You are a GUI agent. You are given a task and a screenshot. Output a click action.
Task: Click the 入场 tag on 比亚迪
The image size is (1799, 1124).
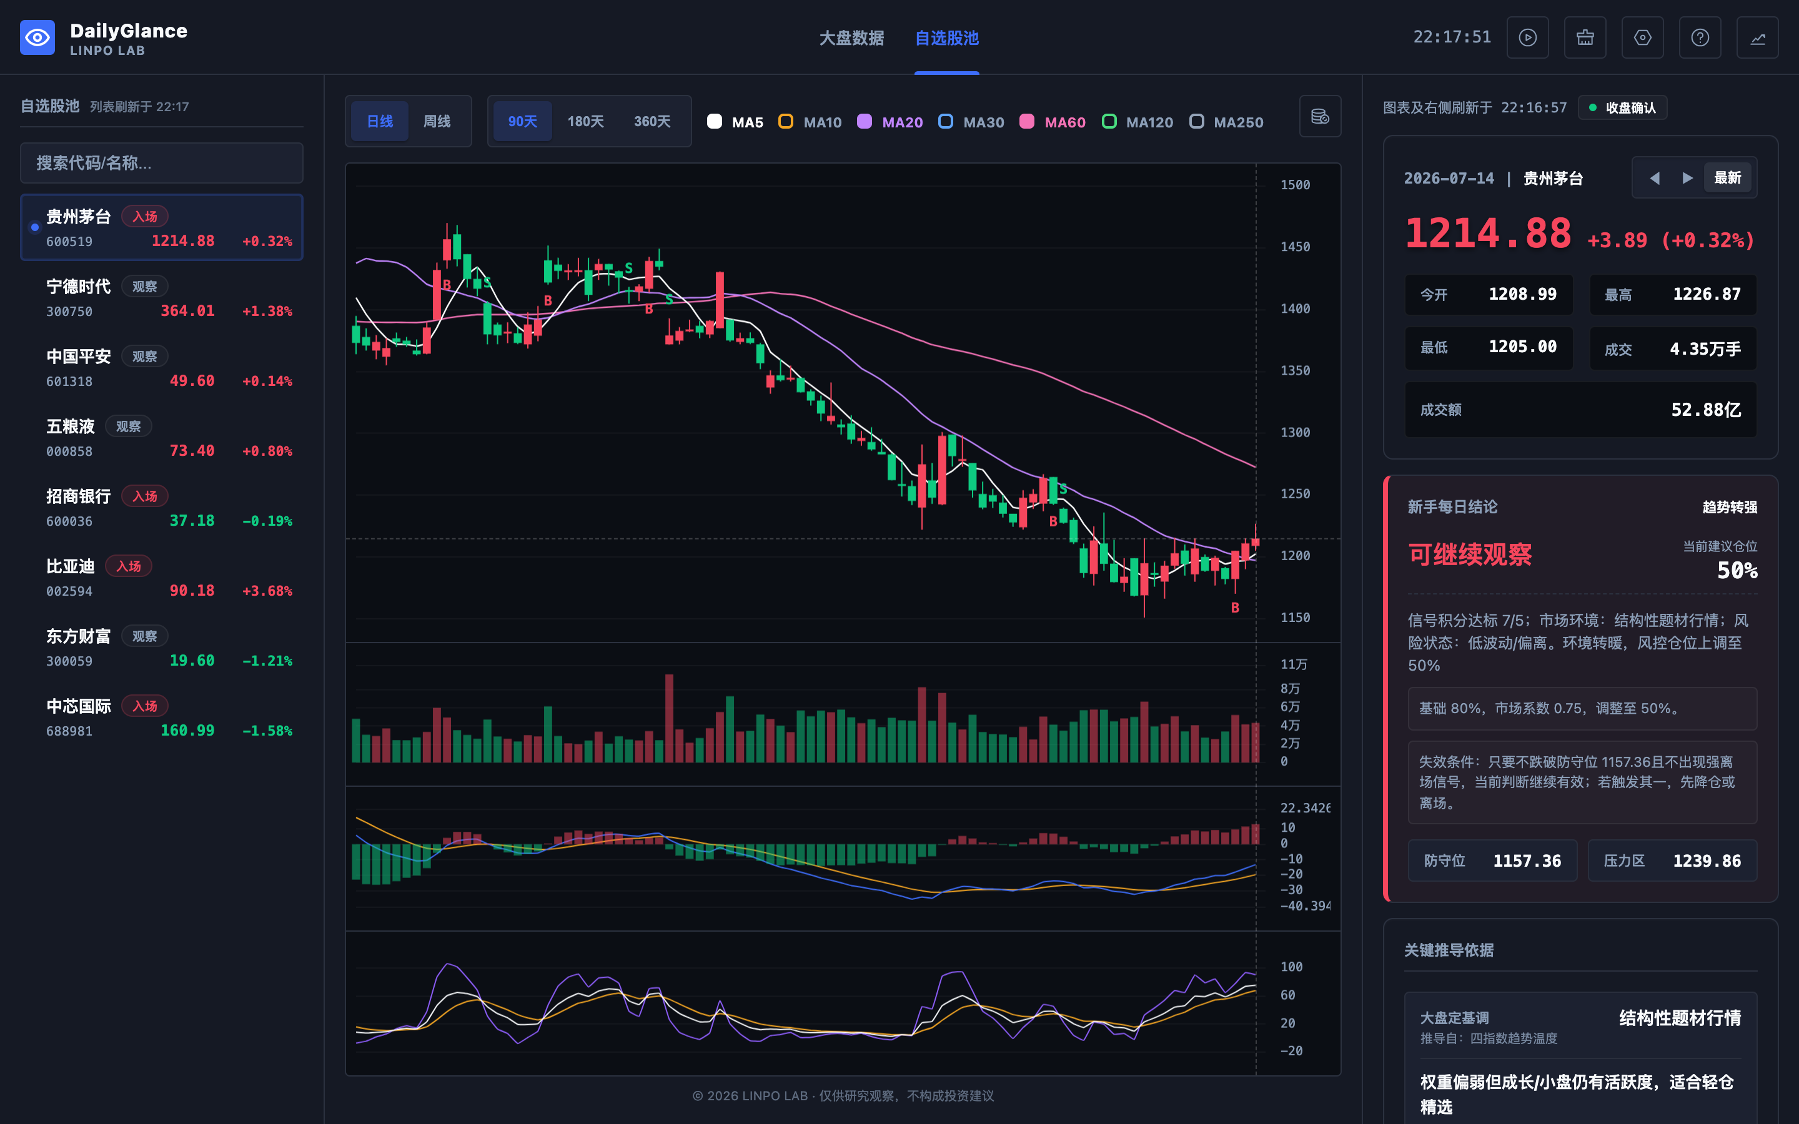tap(129, 566)
